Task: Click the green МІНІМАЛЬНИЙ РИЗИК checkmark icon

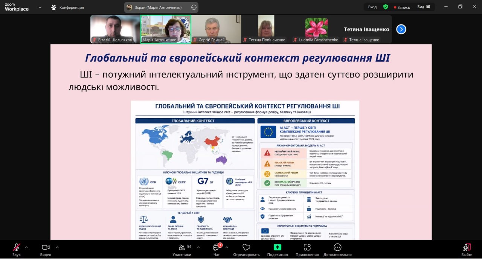Action: [267, 183]
